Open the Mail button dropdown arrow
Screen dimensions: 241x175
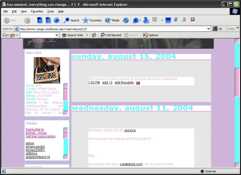coord(140,20)
